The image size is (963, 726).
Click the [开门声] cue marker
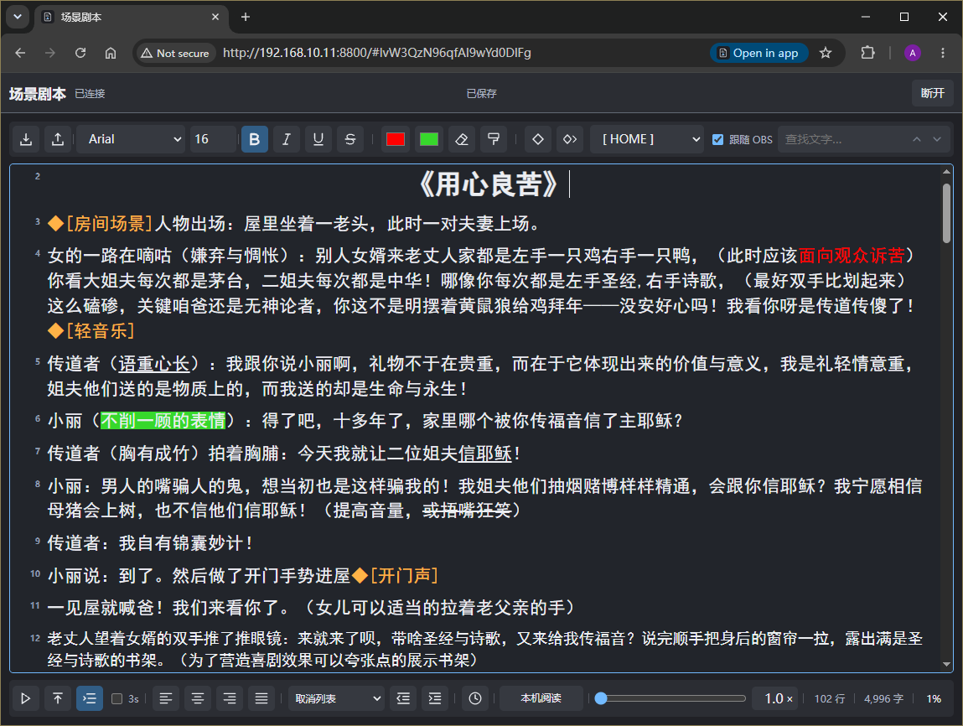(x=395, y=575)
